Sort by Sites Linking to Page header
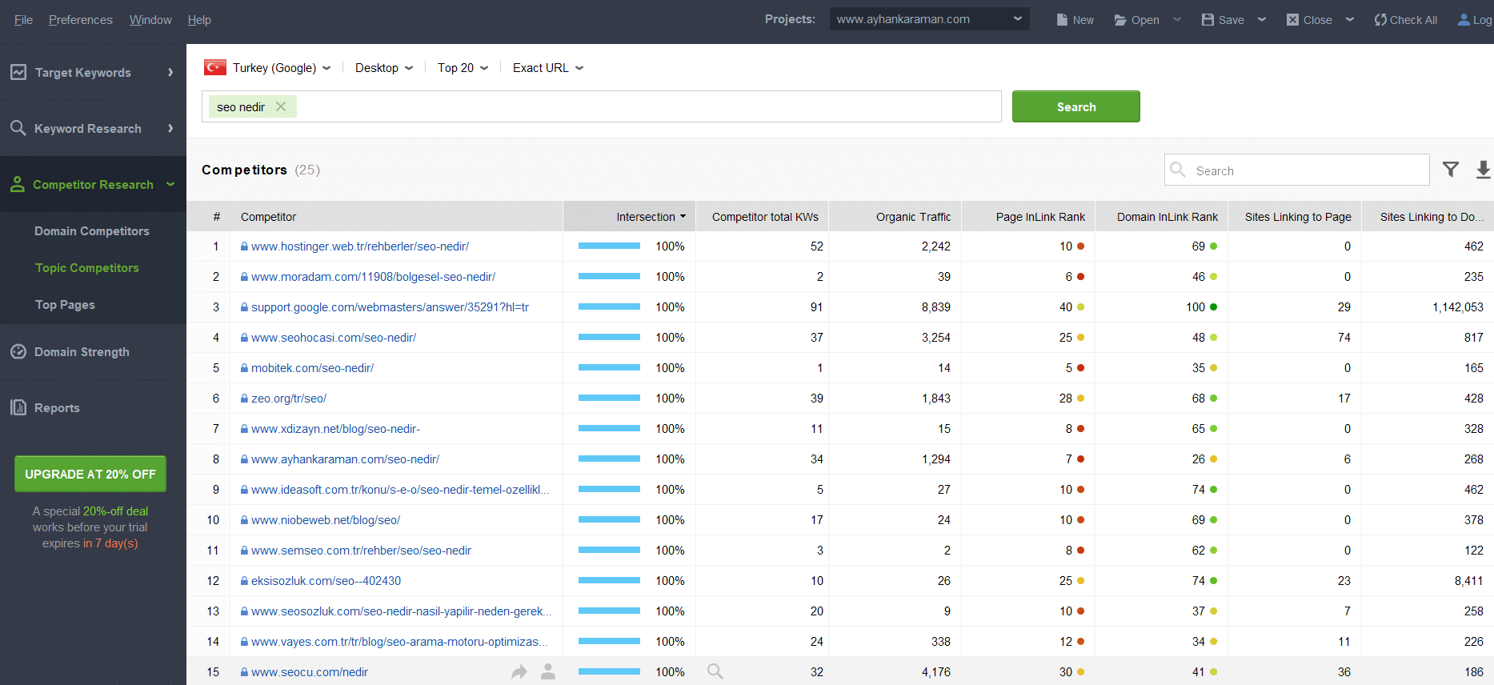 [1295, 217]
